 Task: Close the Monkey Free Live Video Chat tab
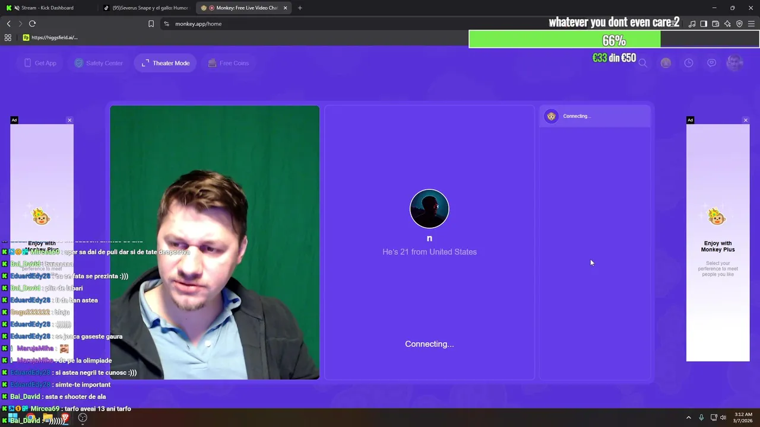pos(286,8)
